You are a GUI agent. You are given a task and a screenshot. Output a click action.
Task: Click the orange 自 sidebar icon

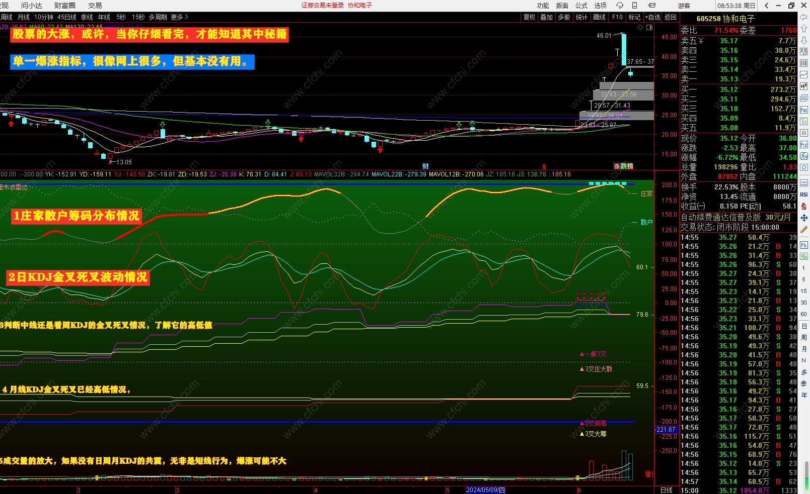pos(804,133)
